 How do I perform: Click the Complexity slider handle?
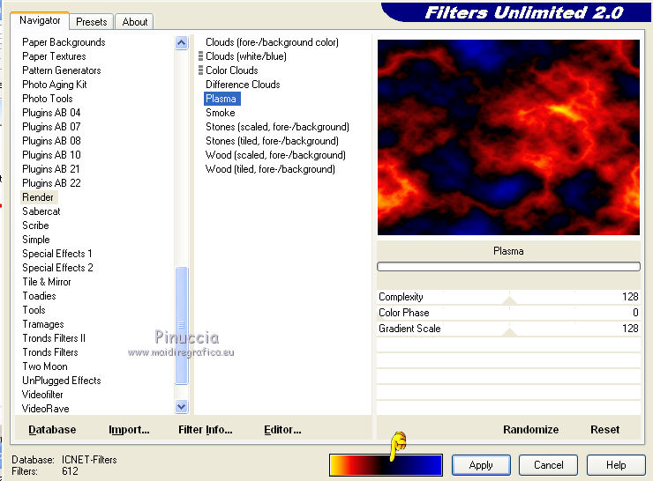tap(509, 300)
